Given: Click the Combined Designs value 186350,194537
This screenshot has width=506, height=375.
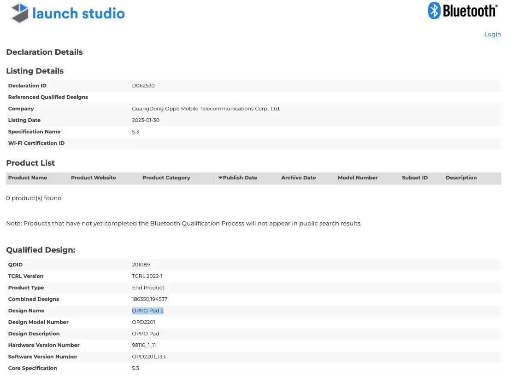Looking at the screenshot, I should (x=149, y=299).
